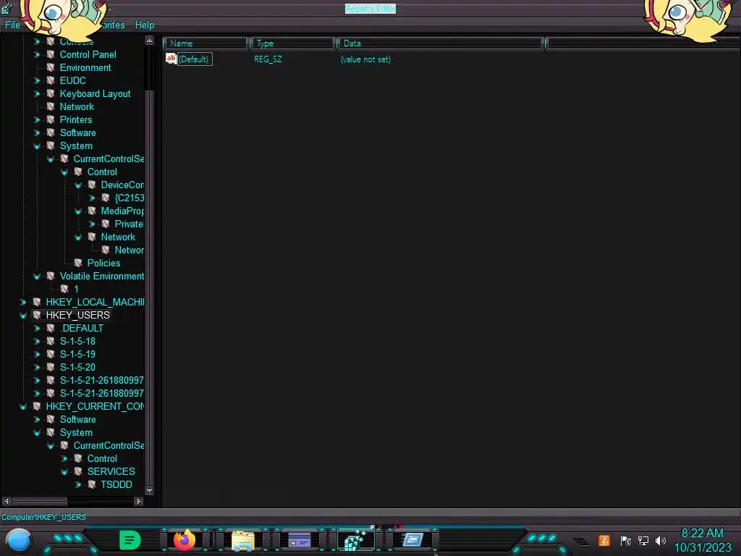Click the (Default) string value icon
Image resolution: width=741 pixels, height=556 pixels.
[171, 59]
